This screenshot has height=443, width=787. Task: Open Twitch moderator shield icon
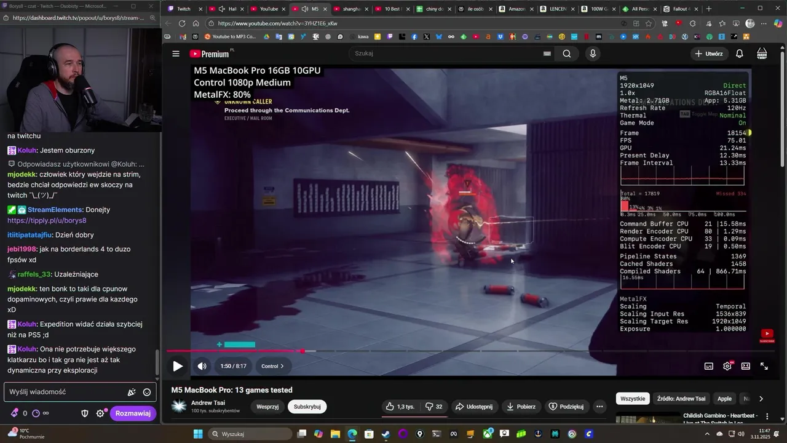(85, 413)
